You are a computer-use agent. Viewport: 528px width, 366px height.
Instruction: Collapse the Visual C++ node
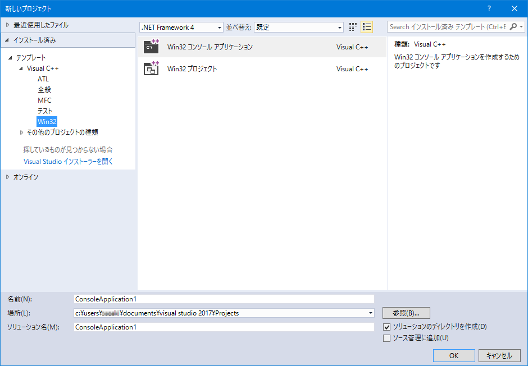(x=21, y=68)
